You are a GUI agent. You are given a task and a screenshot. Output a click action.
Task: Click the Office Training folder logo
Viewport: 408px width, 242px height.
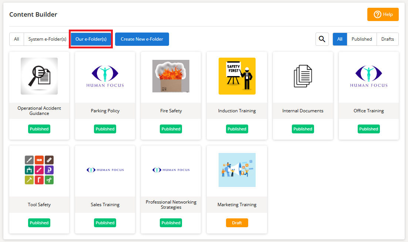(368, 76)
